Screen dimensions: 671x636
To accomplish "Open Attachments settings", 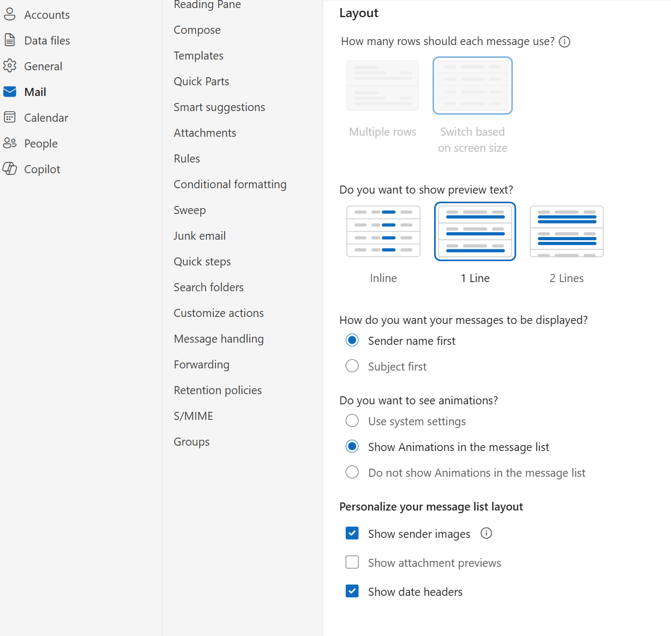I will [x=205, y=133].
